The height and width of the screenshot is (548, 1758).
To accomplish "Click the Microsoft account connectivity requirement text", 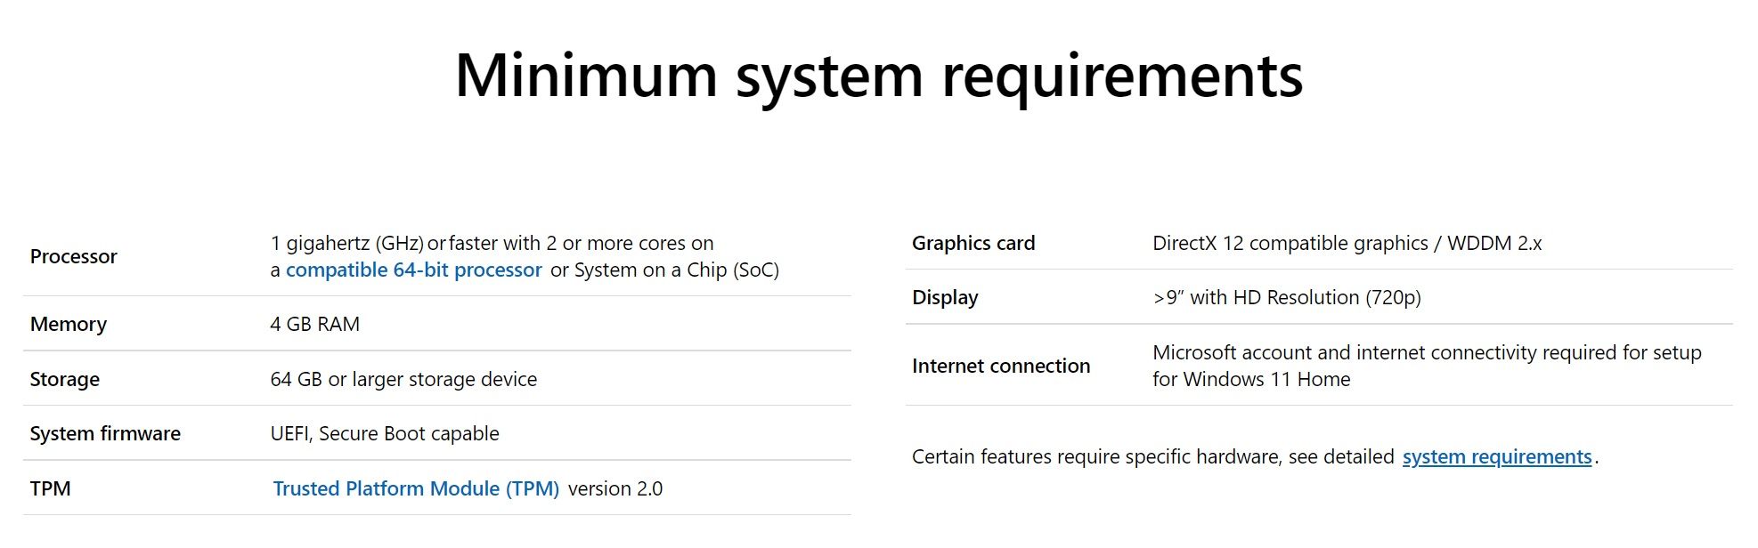I will click(1426, 353).
